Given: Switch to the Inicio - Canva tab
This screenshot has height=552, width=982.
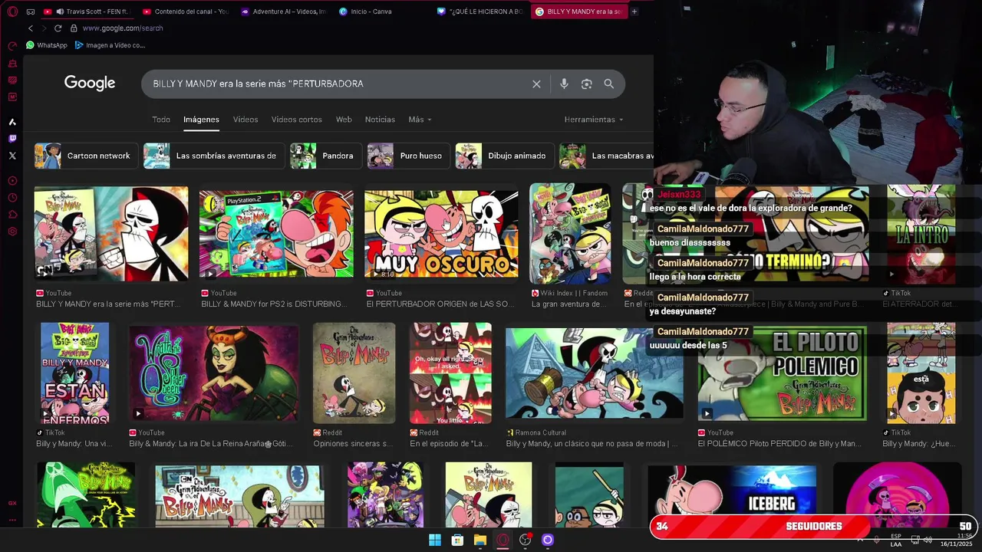Looking at the screenshot, I should tap(381, 11).
